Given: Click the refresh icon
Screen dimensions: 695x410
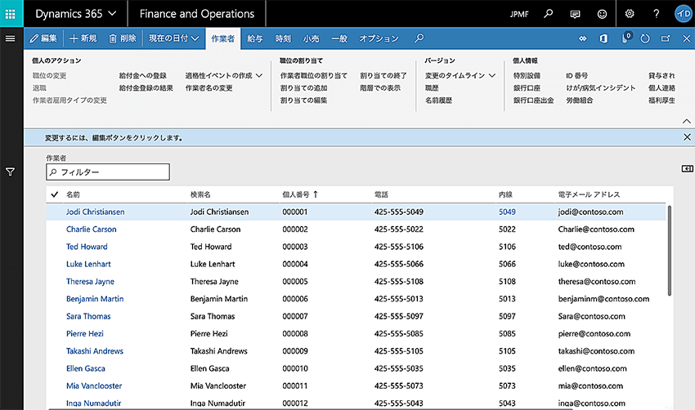Looking at the screenshot, I should 645,38.
